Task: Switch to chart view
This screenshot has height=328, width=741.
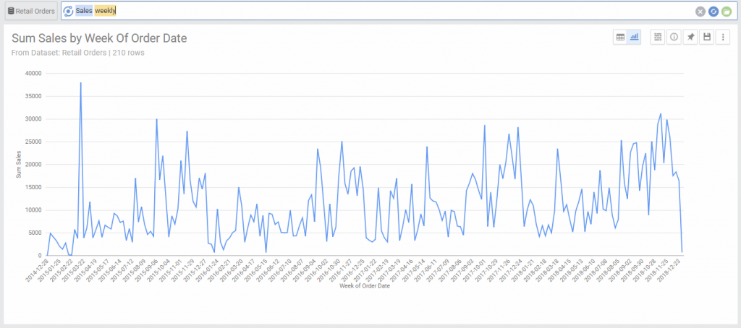Action: click(x=634, y=37)
